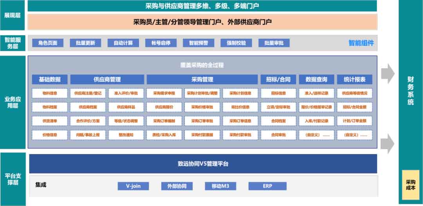
Task: Open the 供应商管理 column header
Action: pos(107,79)
